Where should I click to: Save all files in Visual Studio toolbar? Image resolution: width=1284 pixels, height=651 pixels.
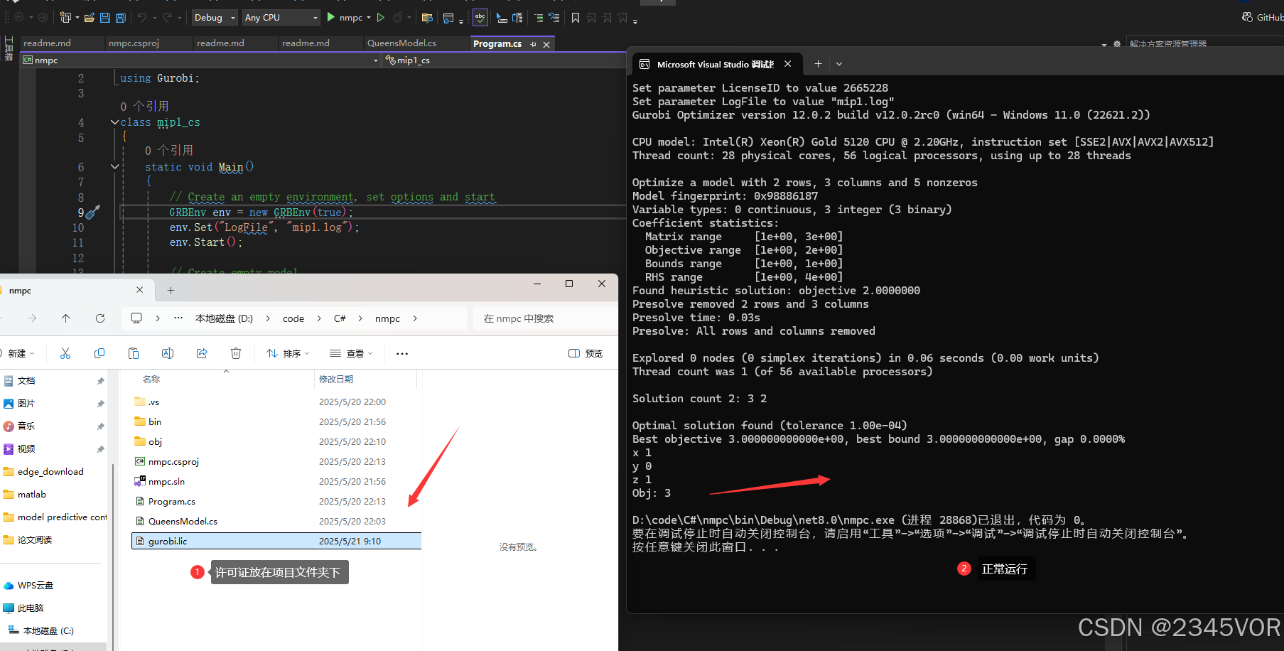(x=120, y=17)
